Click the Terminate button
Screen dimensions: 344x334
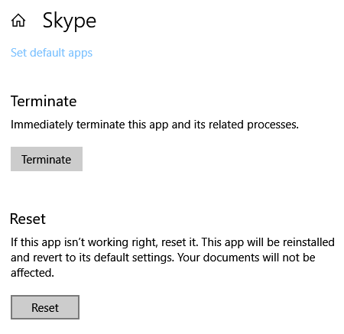[47, 159]
